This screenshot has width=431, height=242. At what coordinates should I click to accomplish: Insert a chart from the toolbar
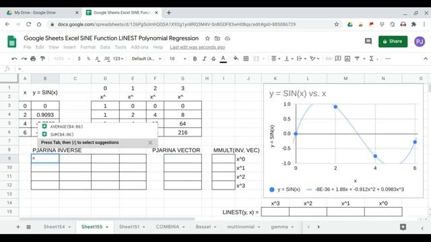click(x=347, y=58)
